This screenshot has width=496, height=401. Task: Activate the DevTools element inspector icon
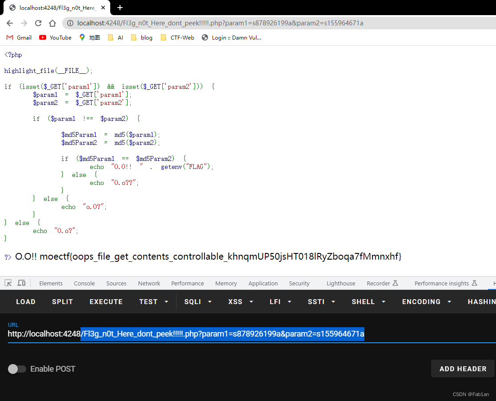coord(8,283)
